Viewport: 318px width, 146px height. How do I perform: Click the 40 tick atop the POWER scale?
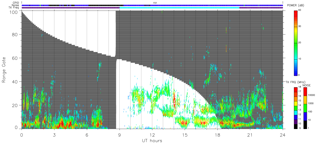coord(300,10)
